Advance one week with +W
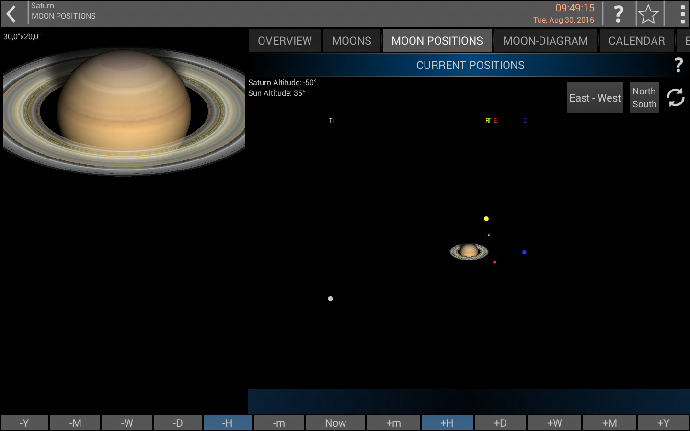The height and width of the screenshot is (431, 690). 554,423
